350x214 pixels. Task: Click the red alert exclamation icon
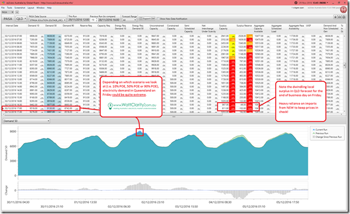click(343, 9)
